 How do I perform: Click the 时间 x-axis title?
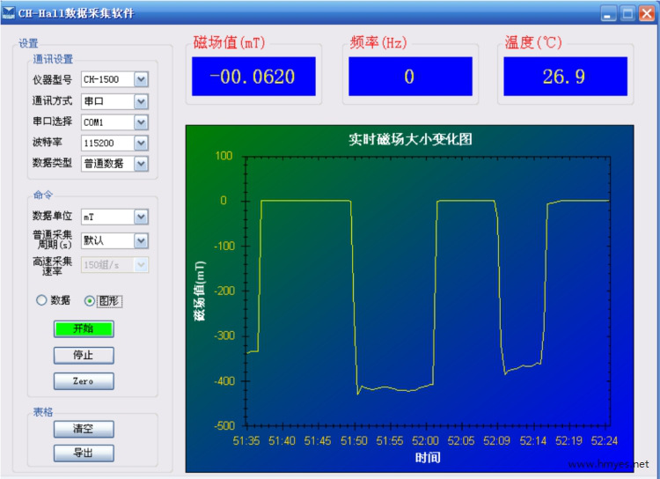[428, 457]
